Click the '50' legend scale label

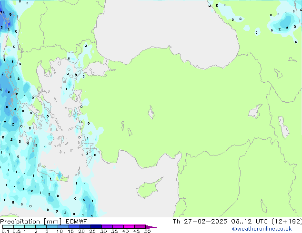click(x=147, y=231)
